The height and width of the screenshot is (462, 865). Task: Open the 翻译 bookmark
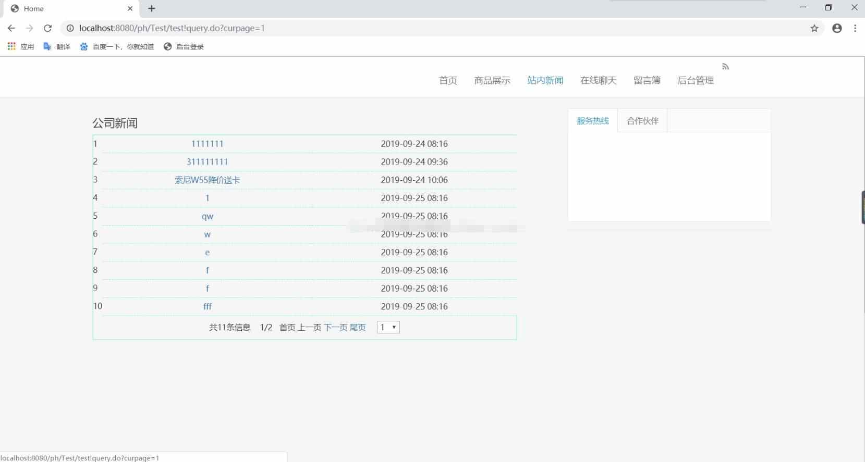pyautogui.click(x=57, y=46)
